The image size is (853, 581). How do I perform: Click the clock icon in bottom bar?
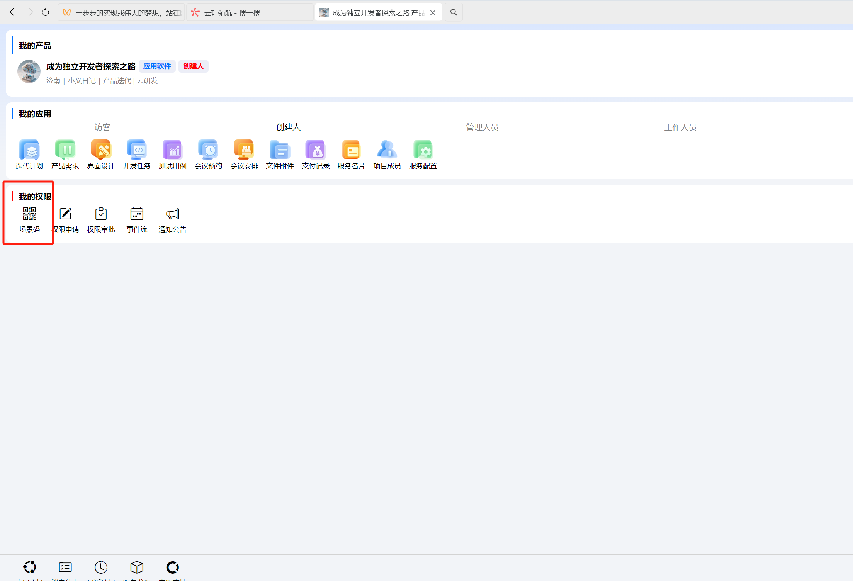[101, 567]
